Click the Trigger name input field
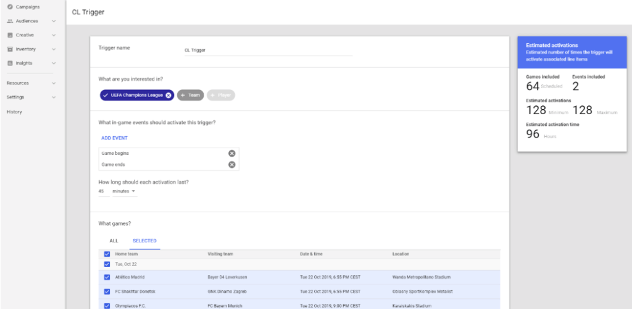This screenshot has height=309, width=632. [x=267, y=51]
